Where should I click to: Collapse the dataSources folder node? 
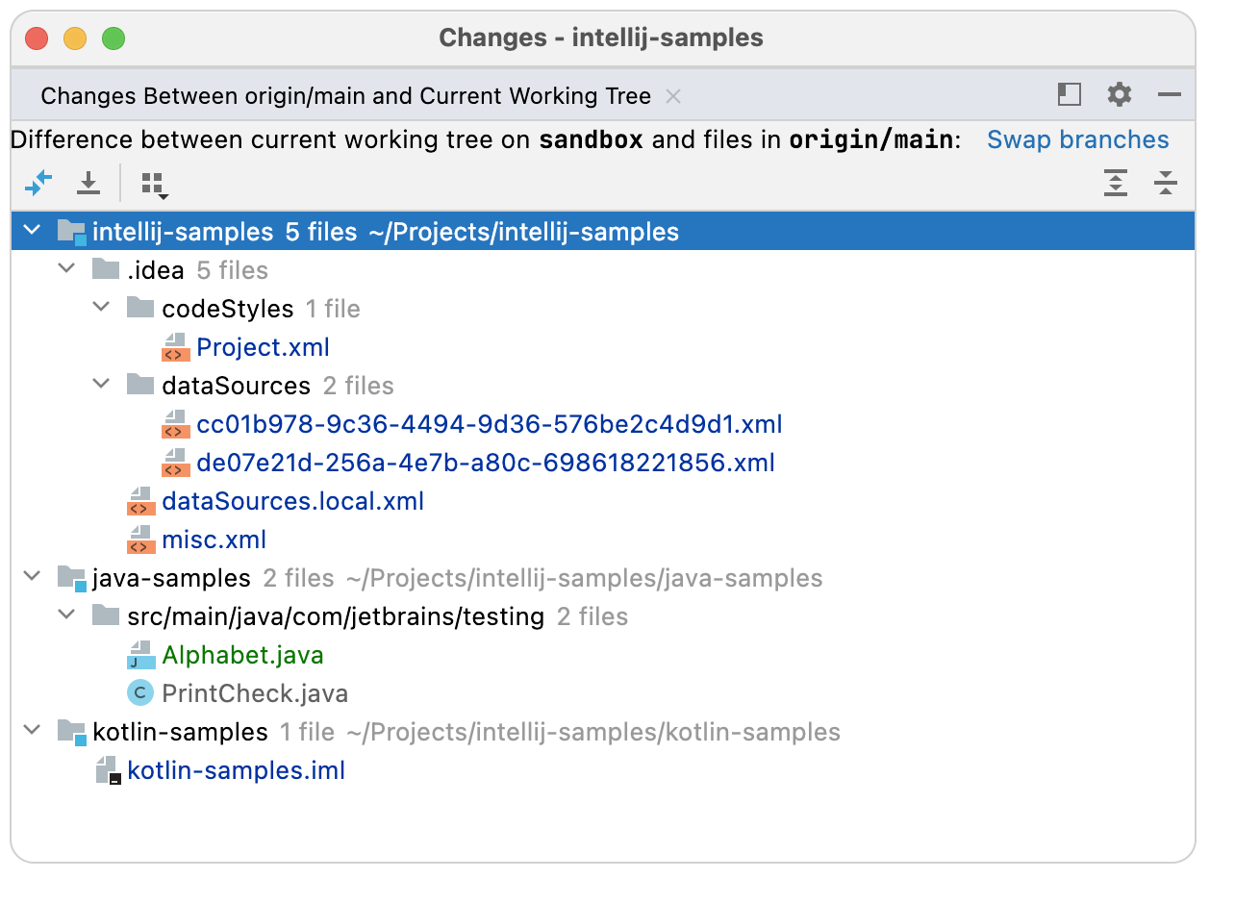click(x=101, y=385)
